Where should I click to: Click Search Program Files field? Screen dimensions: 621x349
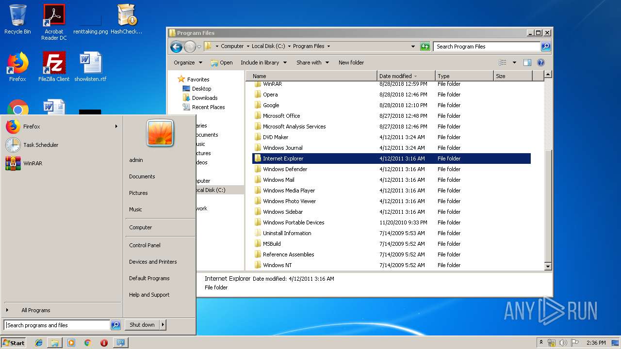487,47
